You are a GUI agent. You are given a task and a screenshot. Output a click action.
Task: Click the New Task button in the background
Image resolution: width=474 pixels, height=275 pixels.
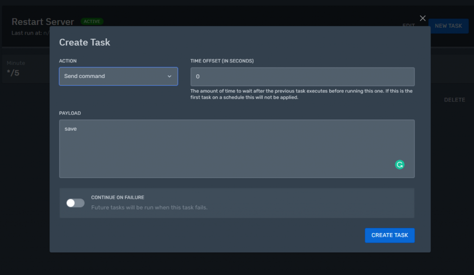[448, 26]
